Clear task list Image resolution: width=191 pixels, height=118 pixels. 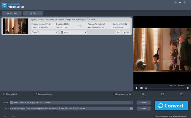[10, 94]
